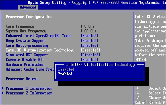Open Processor 1 Information
This screenshot has height=105, width=166.
[29, 88]
